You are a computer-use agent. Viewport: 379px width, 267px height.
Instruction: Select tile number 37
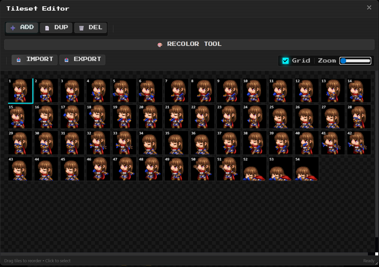[229, 143]
